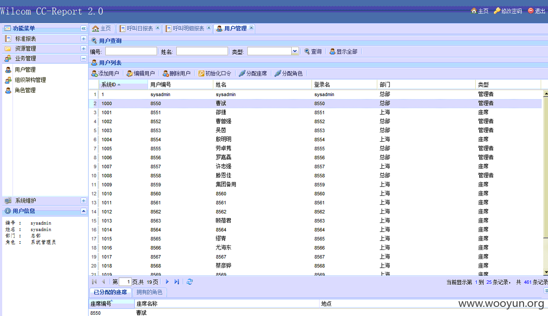Viewport: 548px width, 316px height.
Task: Click 添加用户 in the toolbar
Action: tap(105, 73)
